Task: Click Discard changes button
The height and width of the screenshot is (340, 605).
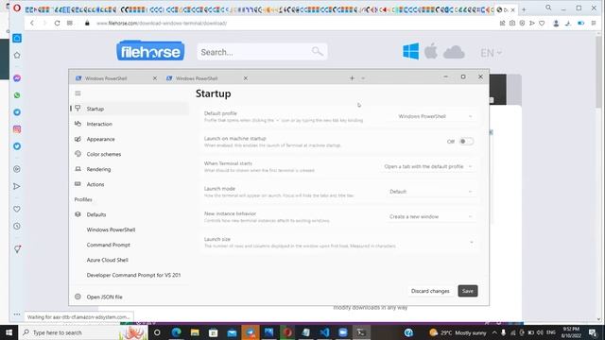Action: click(x=430, y=291)
